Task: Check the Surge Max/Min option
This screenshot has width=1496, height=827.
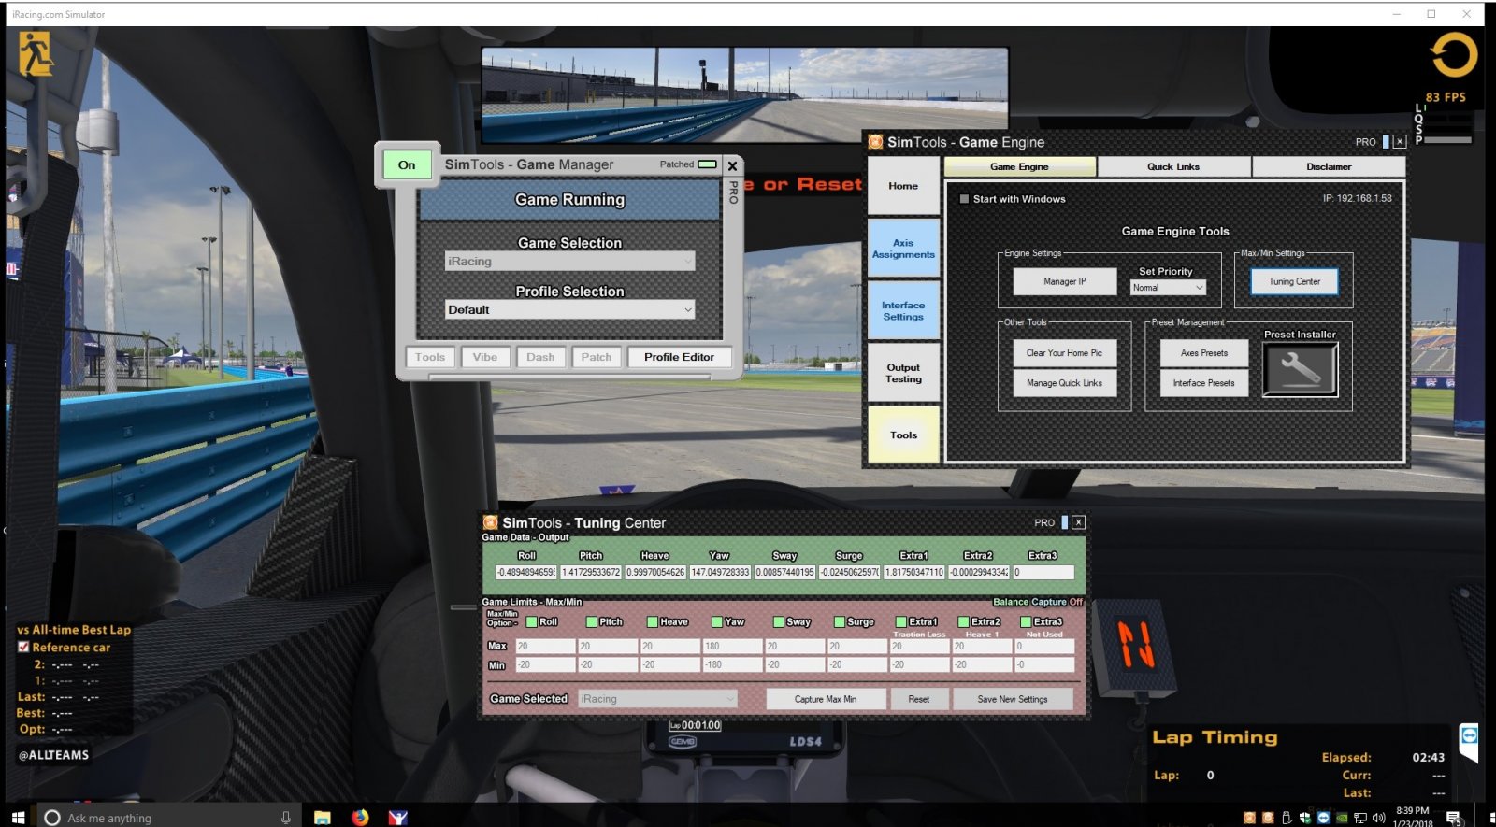Action: [840, 621]
